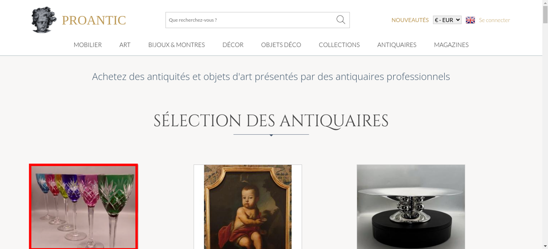Viewport: 548px width, 249px height.
Task: Click the magnifying glass search icon
Action: 341,20
